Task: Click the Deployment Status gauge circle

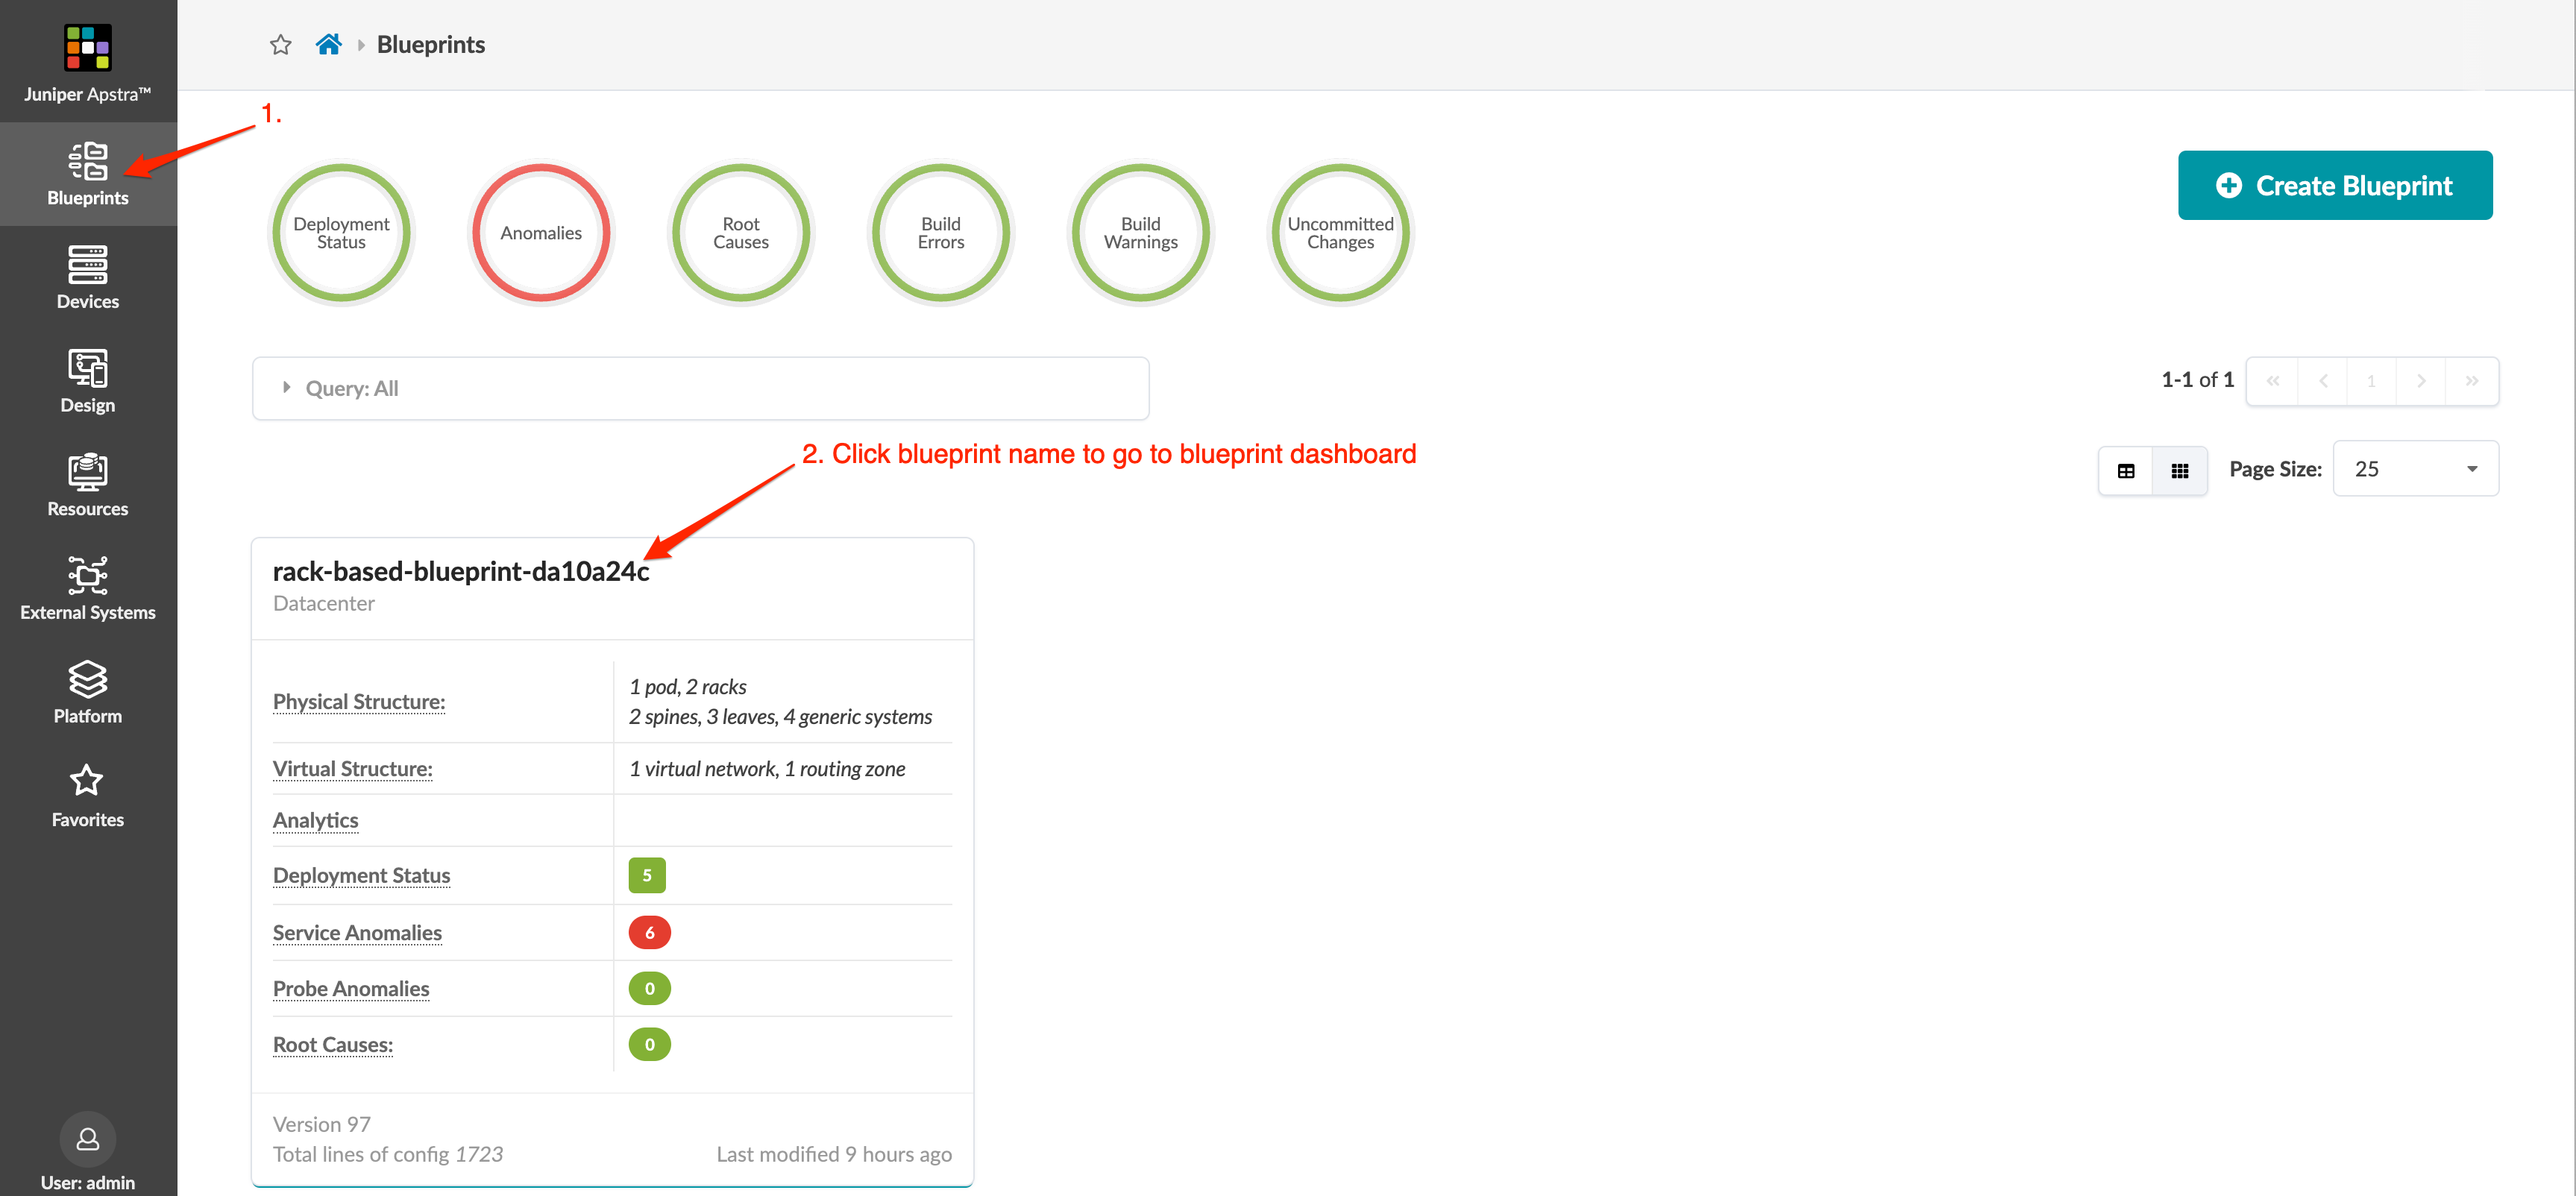Action: coord(341,233)
